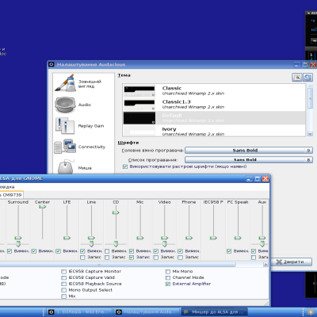The width and height of the screenshot is (317, 317).
Task: Enable the Phone record checkbox
Action: point(181,258)
